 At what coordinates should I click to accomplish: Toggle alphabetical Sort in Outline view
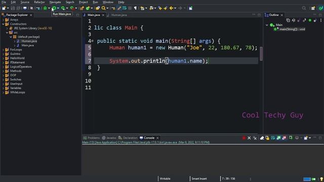294,20
